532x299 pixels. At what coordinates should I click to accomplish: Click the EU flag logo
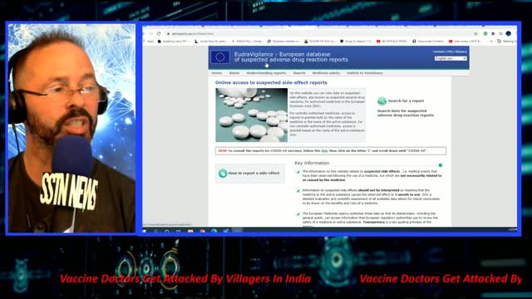click(220, 57)
